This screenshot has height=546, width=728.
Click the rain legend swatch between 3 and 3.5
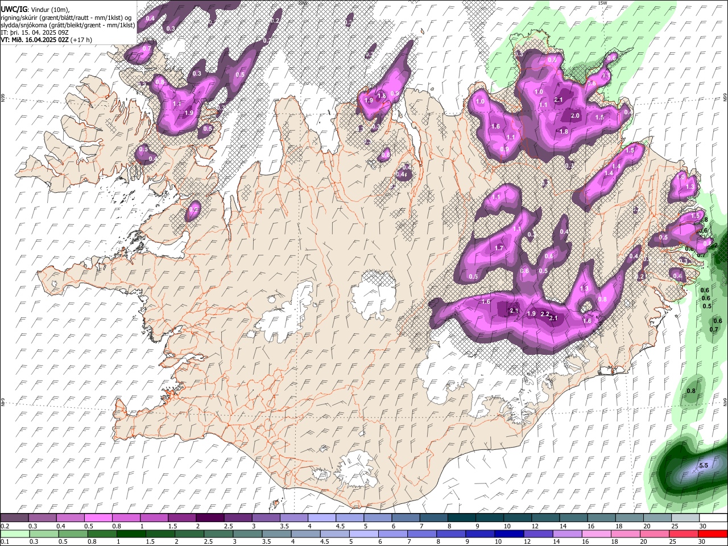(x=247, y=533)
